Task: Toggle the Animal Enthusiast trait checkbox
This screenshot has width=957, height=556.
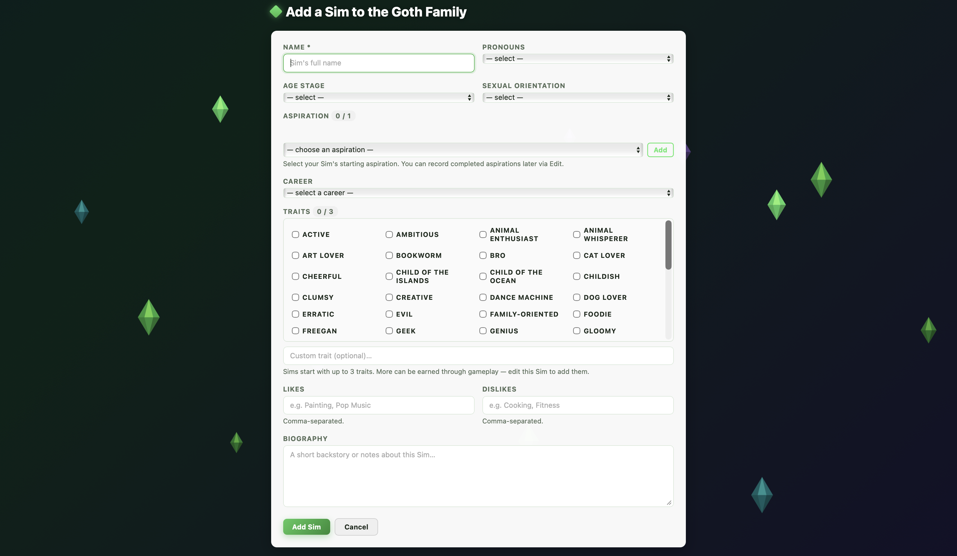Action: (483, 235)
